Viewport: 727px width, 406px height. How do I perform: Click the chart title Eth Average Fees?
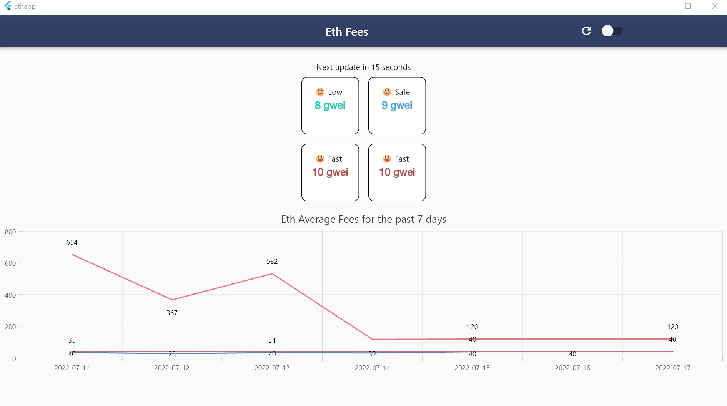tap(363, 219)
